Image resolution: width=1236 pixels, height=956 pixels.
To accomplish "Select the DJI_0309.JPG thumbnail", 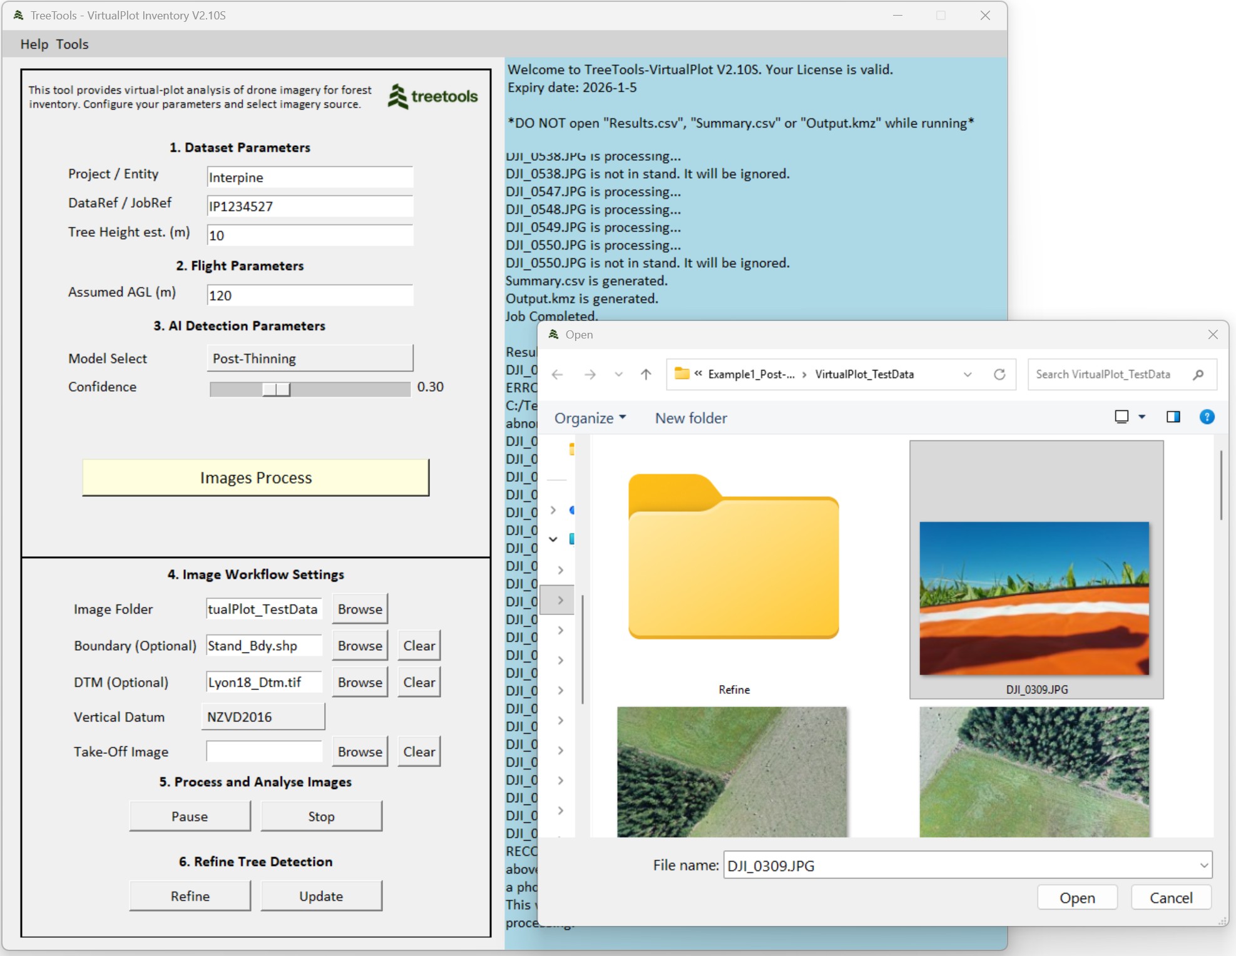I will click(x=1035, y=597).
